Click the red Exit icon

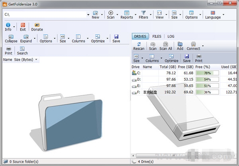(23, 27)
